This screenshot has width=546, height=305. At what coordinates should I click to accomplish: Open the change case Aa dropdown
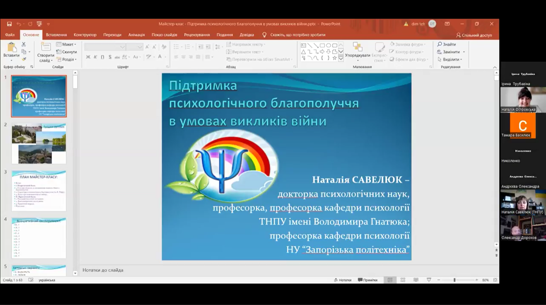136,57
